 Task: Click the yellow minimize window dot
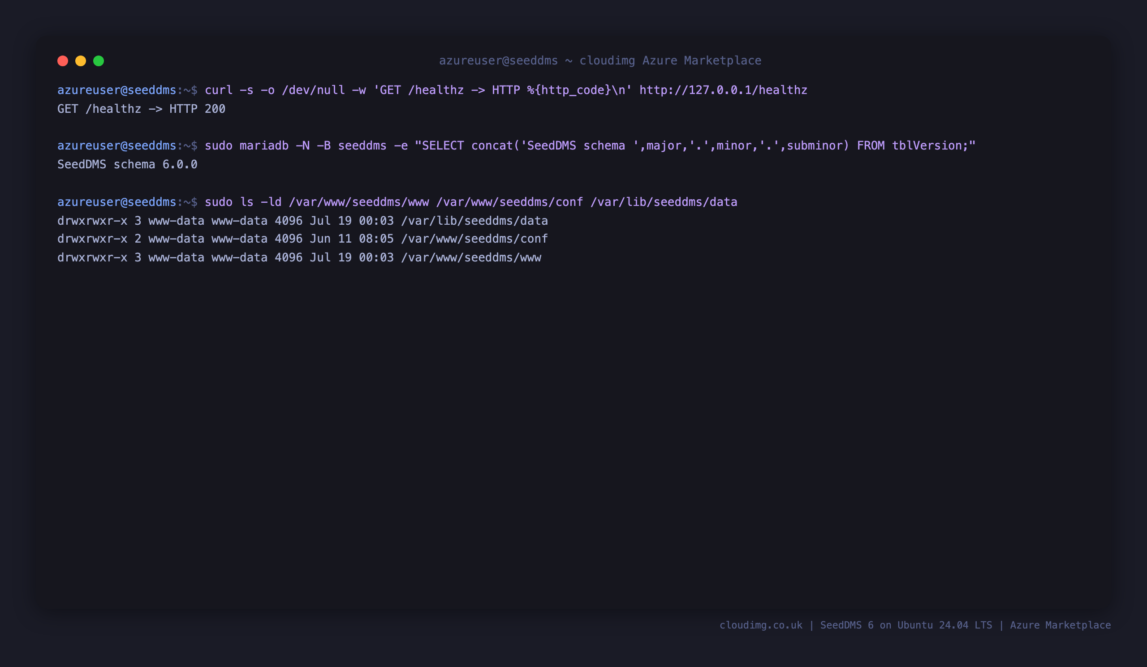tap(81, 61)
